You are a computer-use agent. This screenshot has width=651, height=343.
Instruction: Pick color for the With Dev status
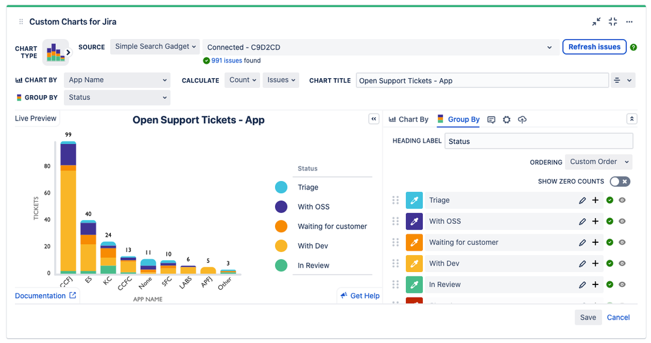point(414,264)
